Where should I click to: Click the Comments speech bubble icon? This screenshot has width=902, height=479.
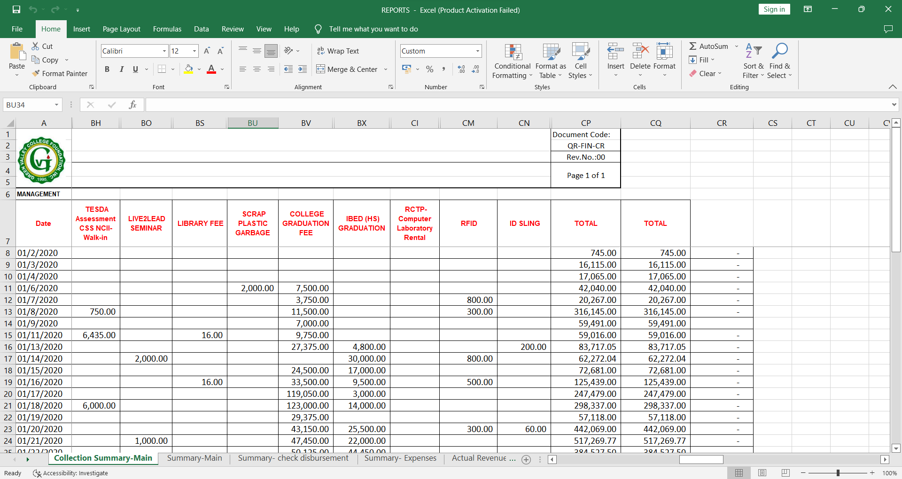tap(888, 29)
